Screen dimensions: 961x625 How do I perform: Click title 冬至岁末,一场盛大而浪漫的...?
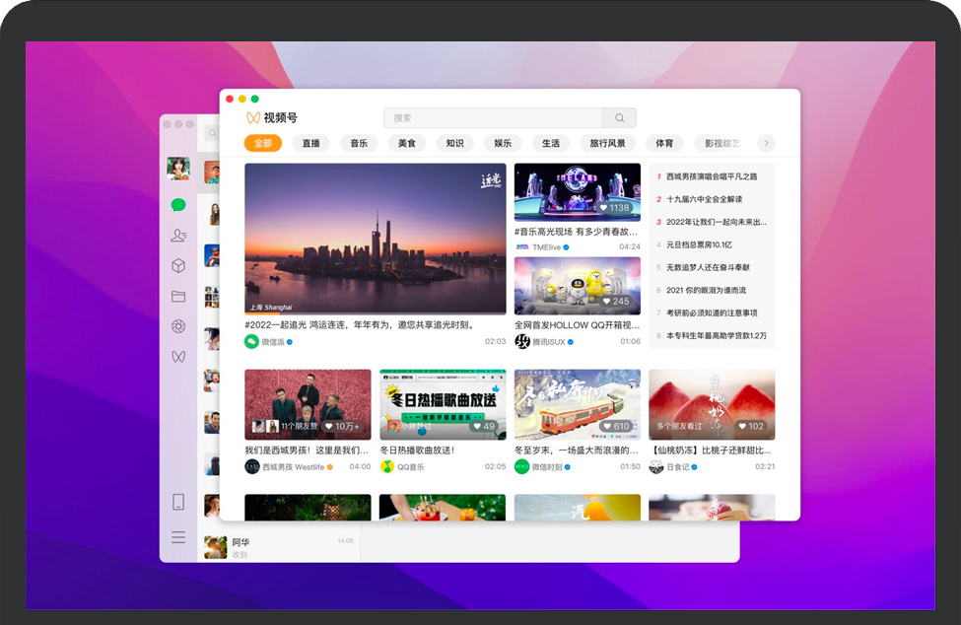click(x=577, y=451)
